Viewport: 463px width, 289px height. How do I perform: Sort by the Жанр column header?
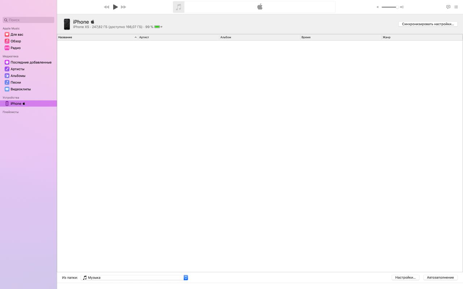[422, 37]
